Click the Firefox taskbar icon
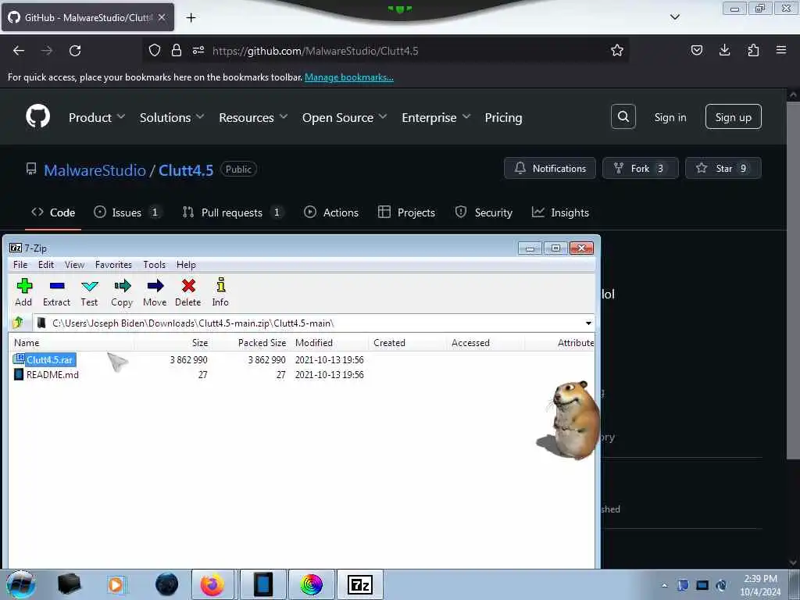The height and width of the screenshot is (600, 800). click(x=212, y=584)
